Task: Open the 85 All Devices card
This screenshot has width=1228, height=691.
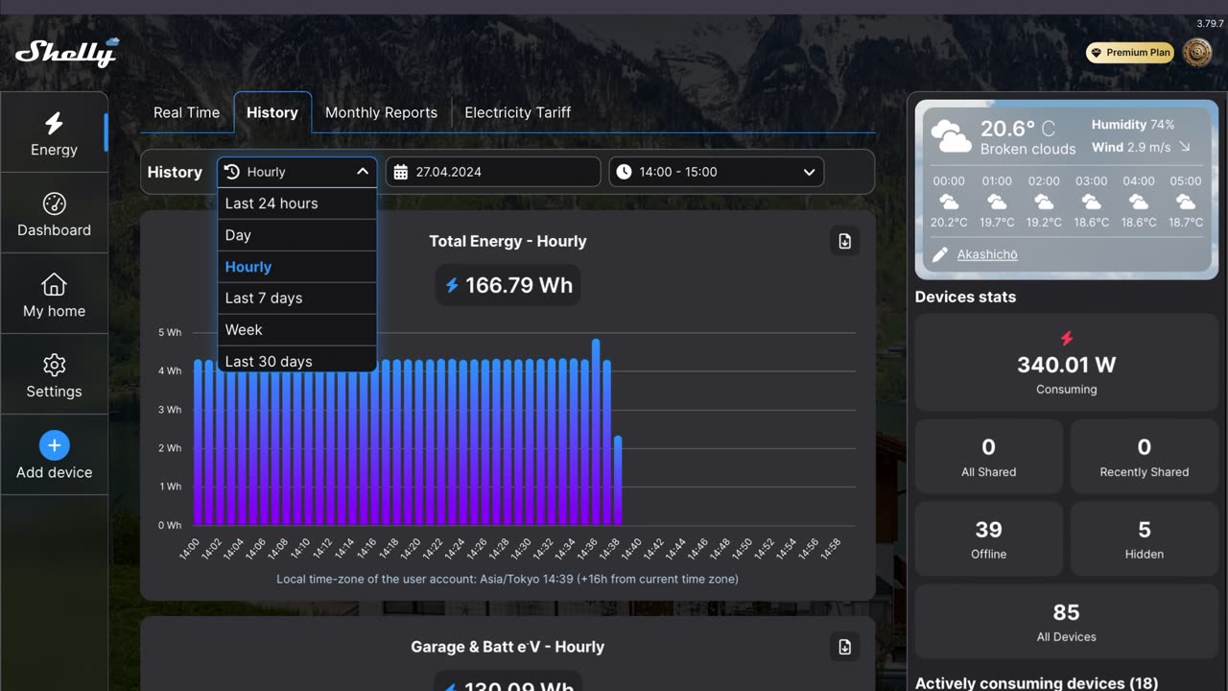Action: [x=1066, y=622]
